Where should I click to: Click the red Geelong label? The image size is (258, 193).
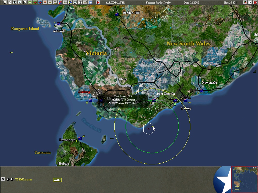(84, 92)
